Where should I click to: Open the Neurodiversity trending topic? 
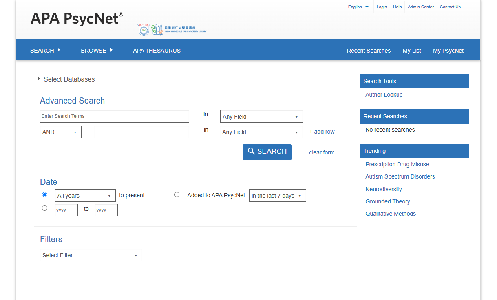tap(383, 189)
